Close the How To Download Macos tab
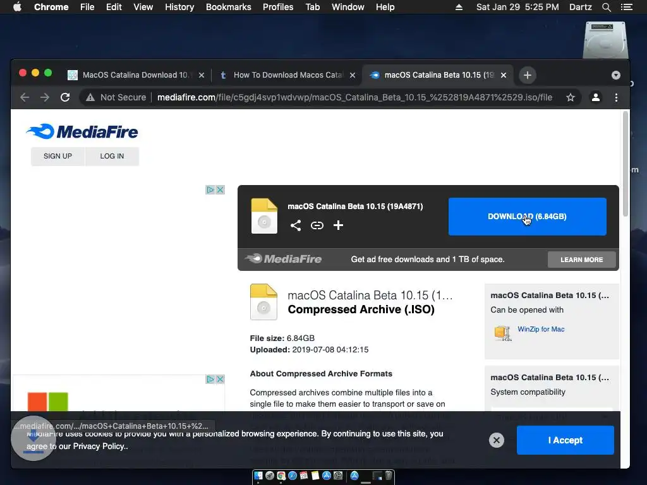The image size is (647, 485). click(353, 75)
